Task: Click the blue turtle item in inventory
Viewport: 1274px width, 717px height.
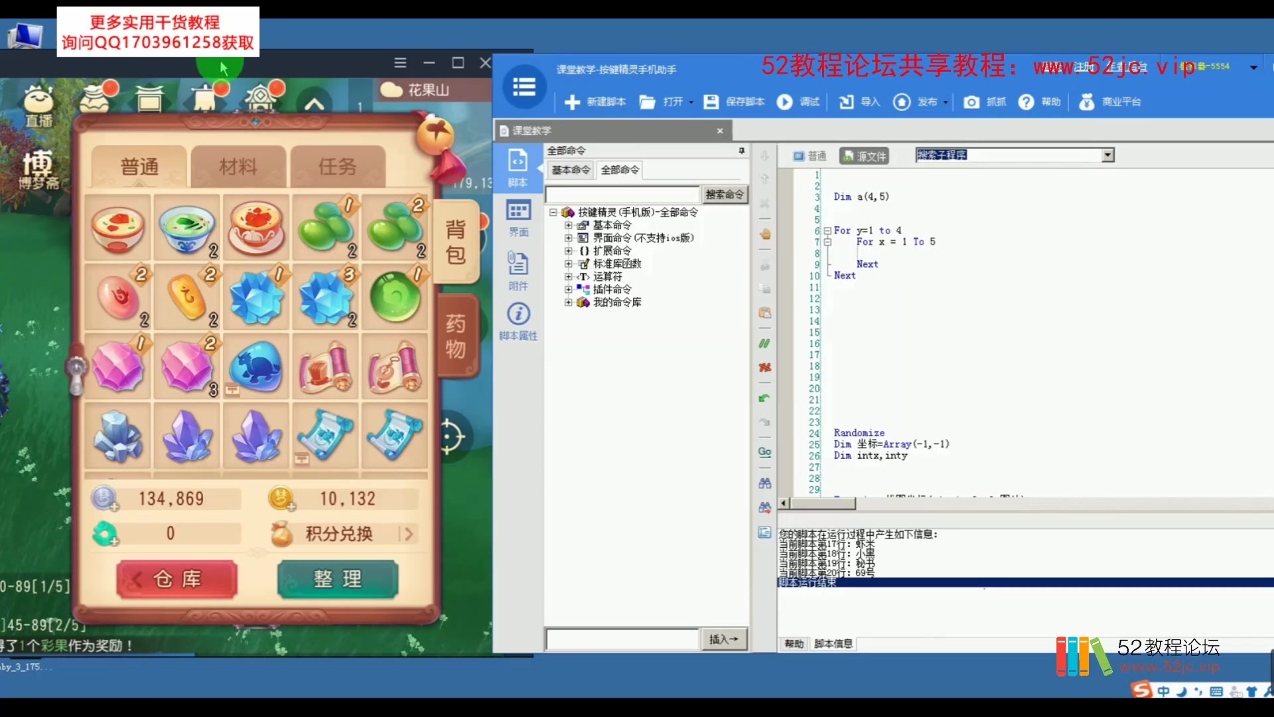Action: coord(256,367)
